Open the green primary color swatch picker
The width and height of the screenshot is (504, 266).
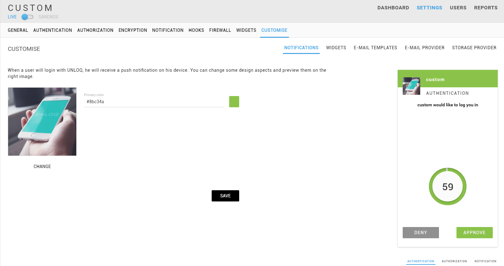[x=234, y=102]
